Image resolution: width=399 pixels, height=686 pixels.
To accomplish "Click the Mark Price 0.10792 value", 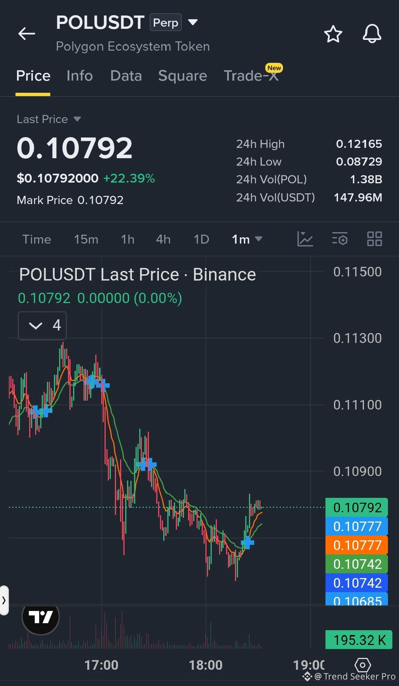I will (100, 200).
